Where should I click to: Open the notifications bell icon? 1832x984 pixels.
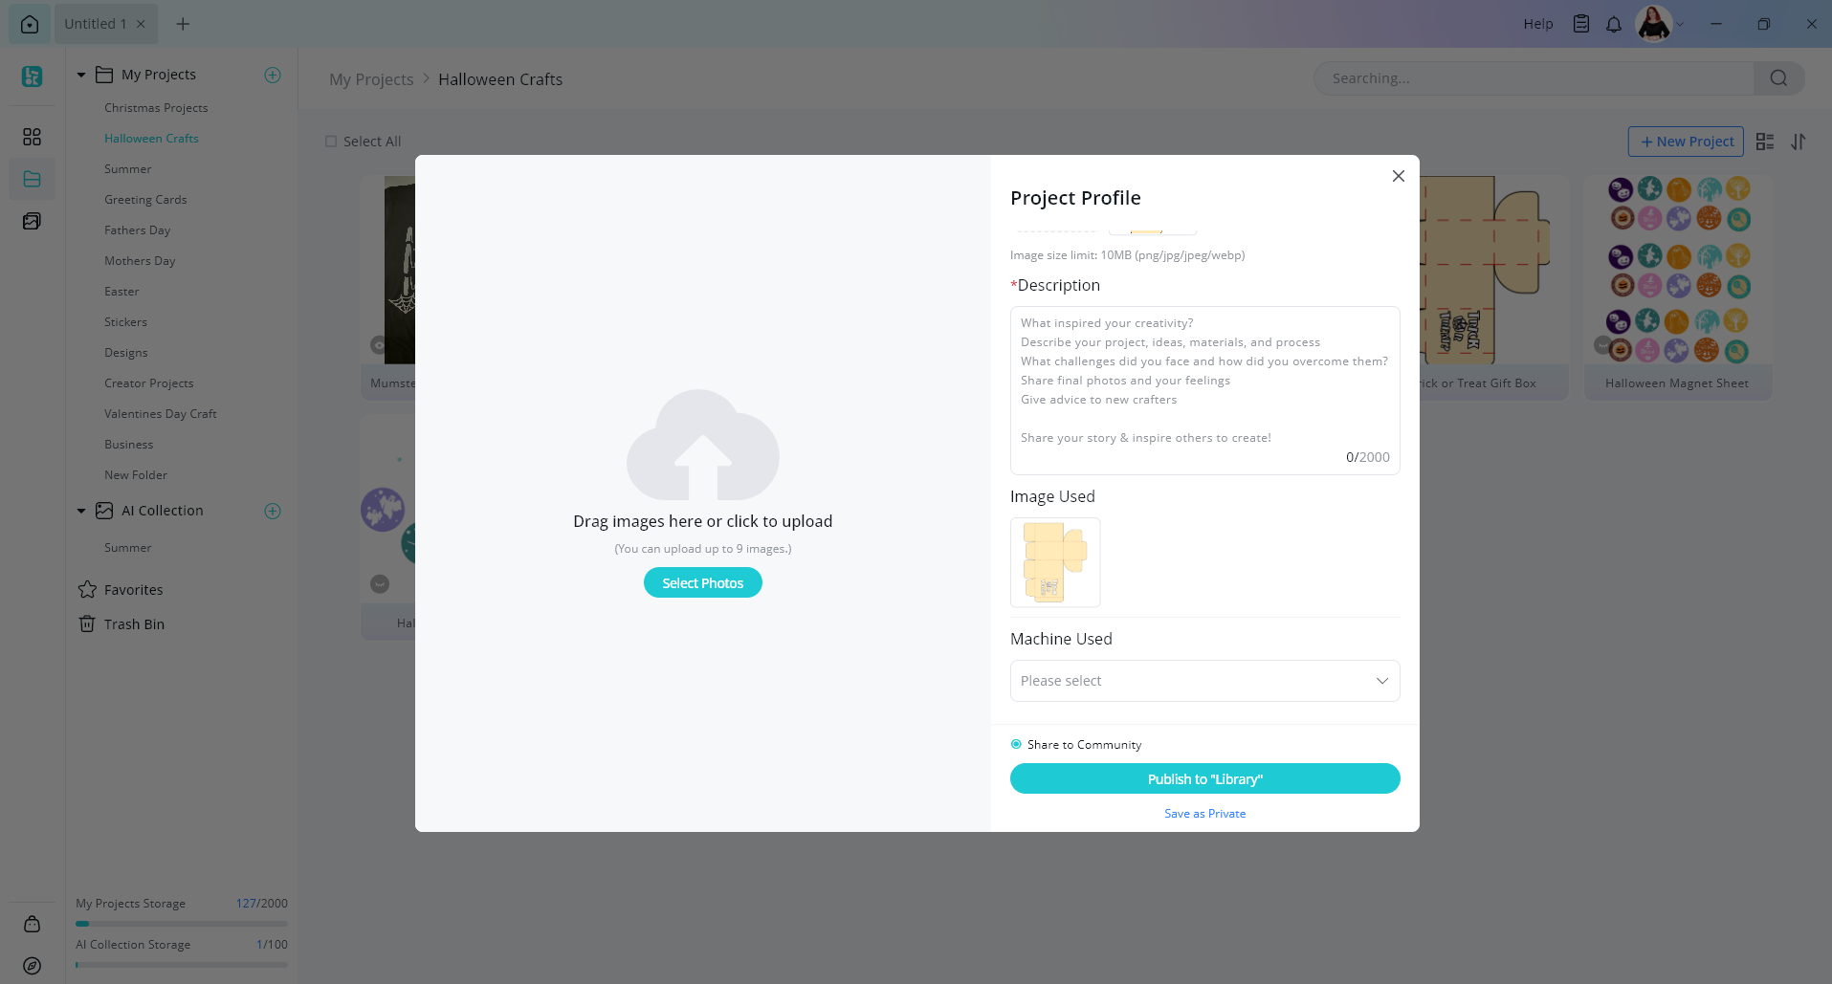tap(1614, 24)
